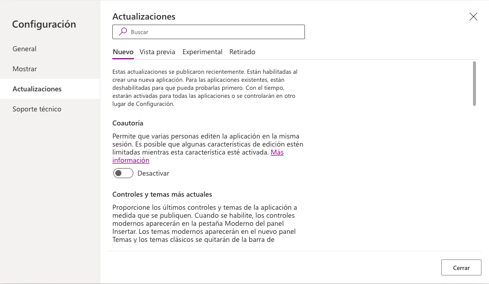The height and width of the screenshot is (284, 489).
Task: Open the Vista previa tab
Action: tap(157, 52)
